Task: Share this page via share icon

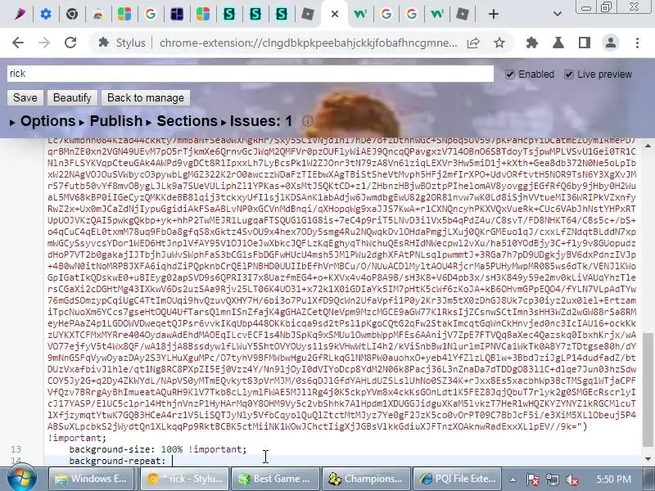Action: point(473,43)
